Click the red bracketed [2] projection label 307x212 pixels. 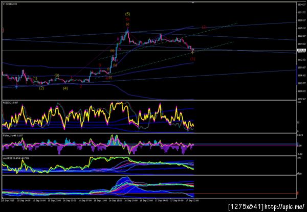pos(204,27)
